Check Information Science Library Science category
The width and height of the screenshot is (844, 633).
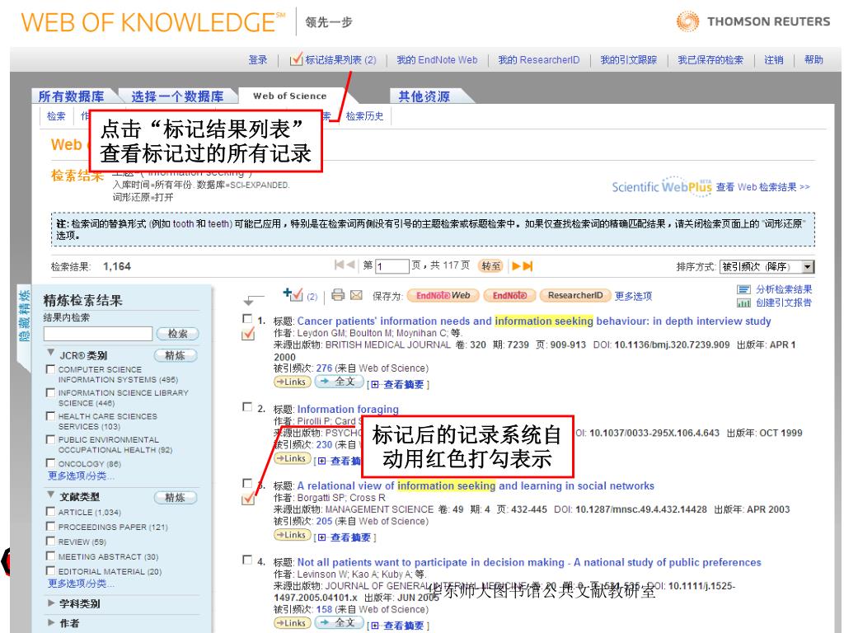point(50,393)
